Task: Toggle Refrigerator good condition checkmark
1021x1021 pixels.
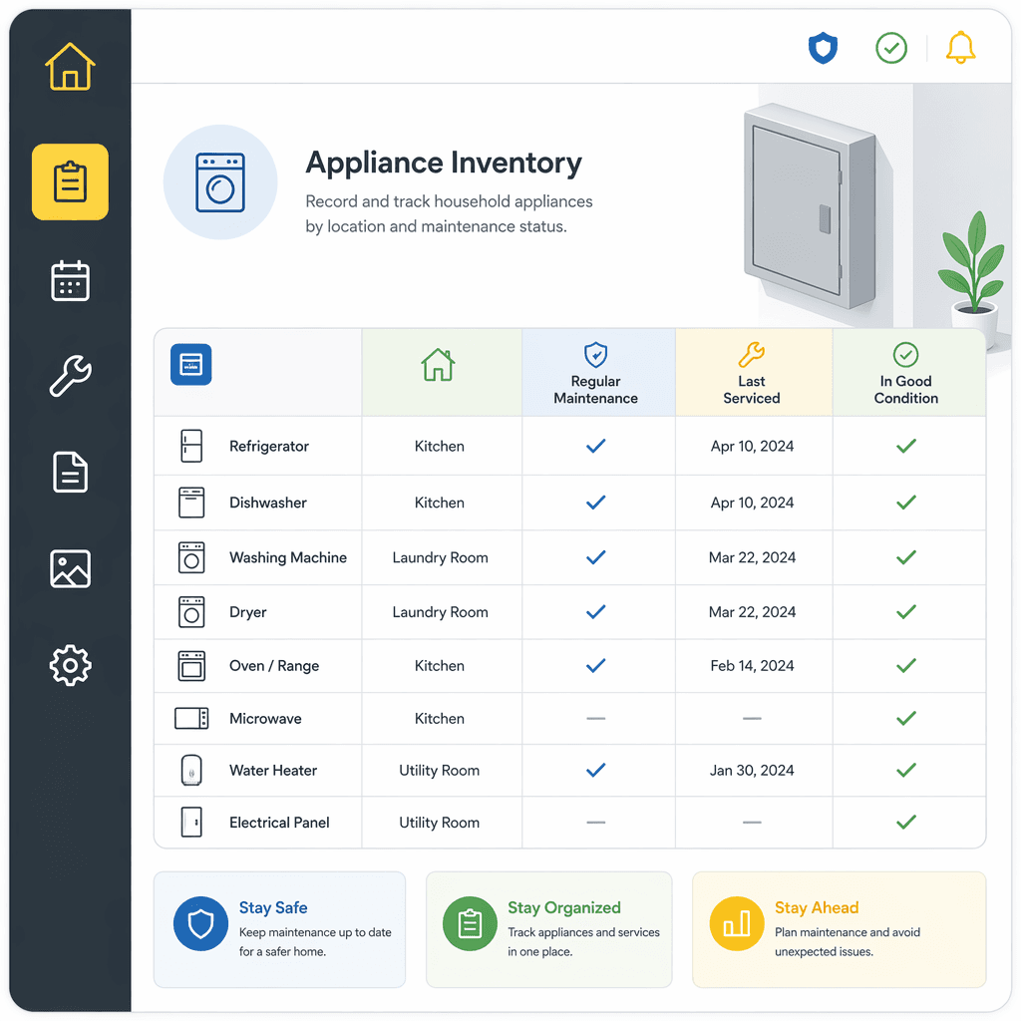Action: coord(906,446)
